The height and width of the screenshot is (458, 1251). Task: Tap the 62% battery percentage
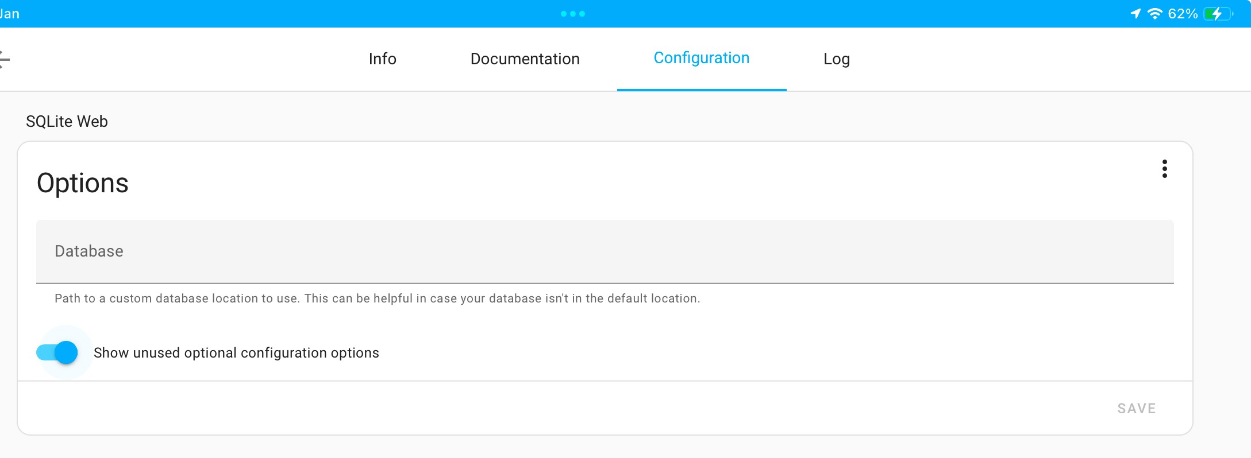[1183, 14]
